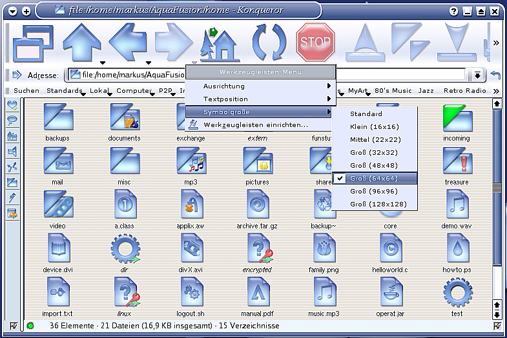Viewport: 507px width, 338px height.
Task: Show more bookmark toolbar items chevron
Action: [496, 91]
